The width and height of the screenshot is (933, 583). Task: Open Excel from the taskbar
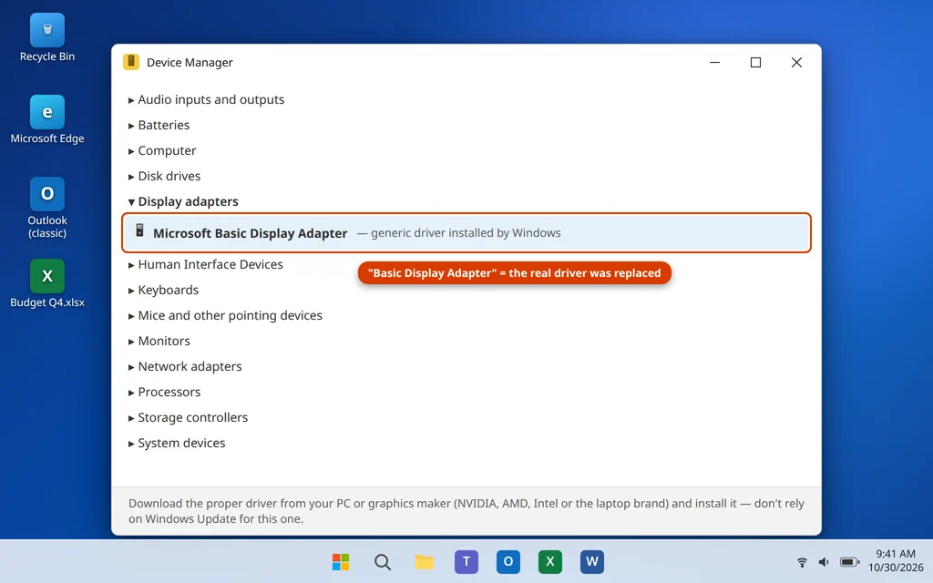[549, 561]
